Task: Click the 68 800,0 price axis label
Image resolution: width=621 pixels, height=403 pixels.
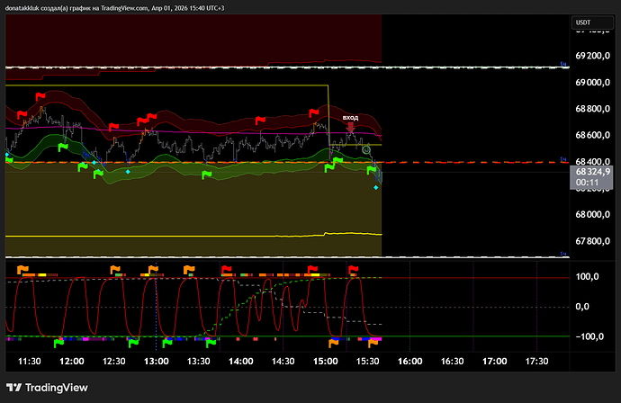Action: point(592,109)
